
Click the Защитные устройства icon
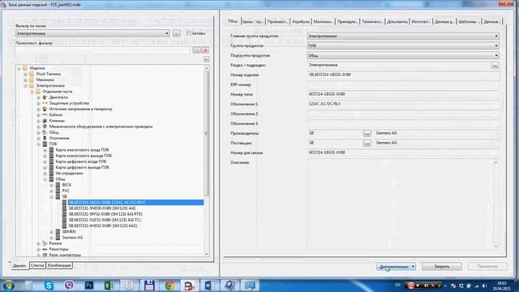pos(45,103)
